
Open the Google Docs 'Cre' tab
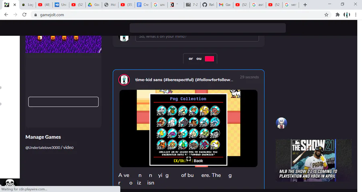143,4
